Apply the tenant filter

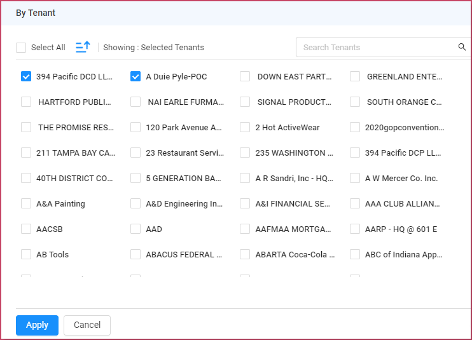(x=37, y=325)
